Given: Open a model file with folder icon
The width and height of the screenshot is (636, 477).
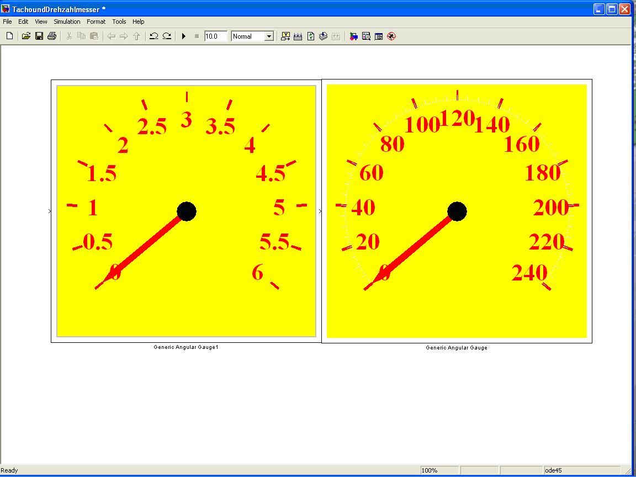Looking at the screenshot, I should 26,36.
